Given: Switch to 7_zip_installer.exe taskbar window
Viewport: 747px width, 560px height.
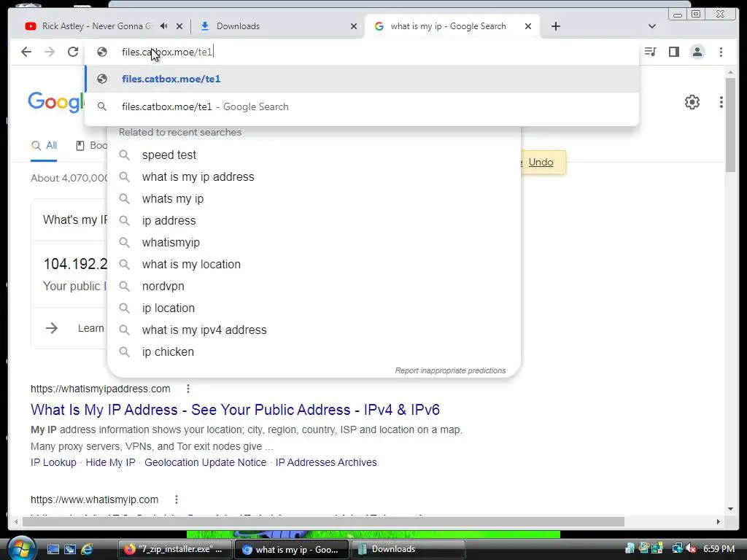Looking at the screenshot, I should tap(174, 550).
